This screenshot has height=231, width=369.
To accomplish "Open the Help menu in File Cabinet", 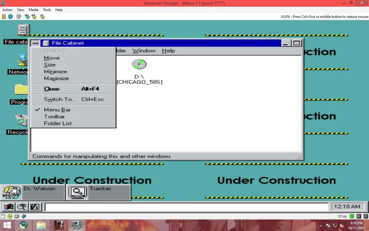I will click(168, 51).
